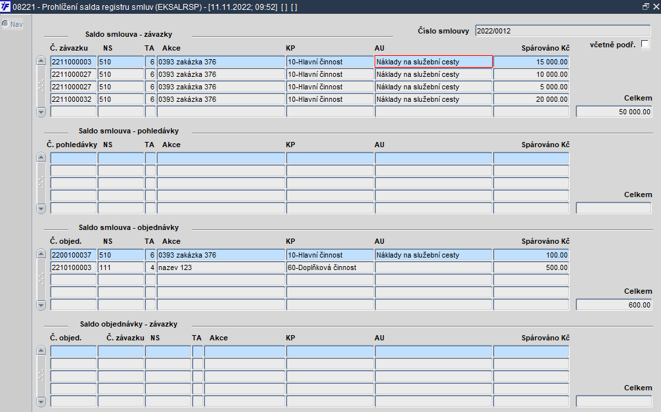Click objednávky - závazky Celkem total field
The height and width of the screenshot is (412, 661).
[614, 401]
